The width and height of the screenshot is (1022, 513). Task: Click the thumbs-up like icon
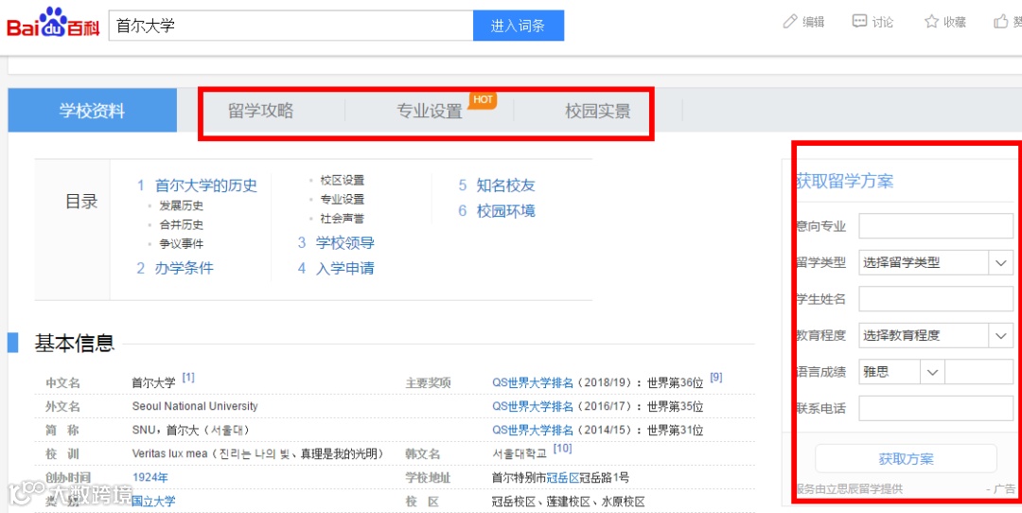tap(1001, 22)
